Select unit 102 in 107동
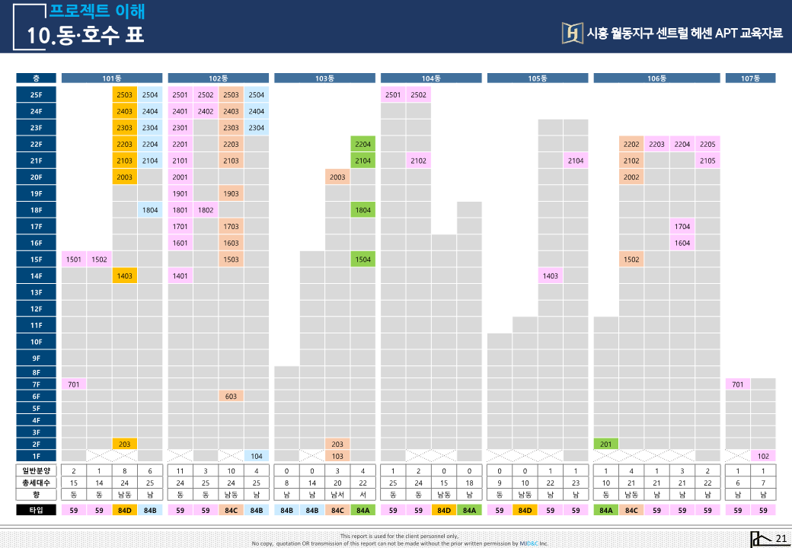Screen dimensions: 792x548 [763, 456]
